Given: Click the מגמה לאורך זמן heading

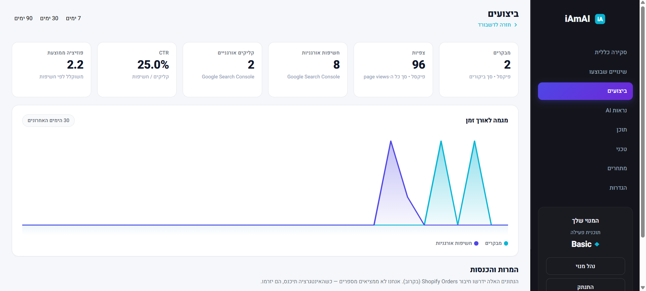Looking at the screenshot, I should 487,120.
